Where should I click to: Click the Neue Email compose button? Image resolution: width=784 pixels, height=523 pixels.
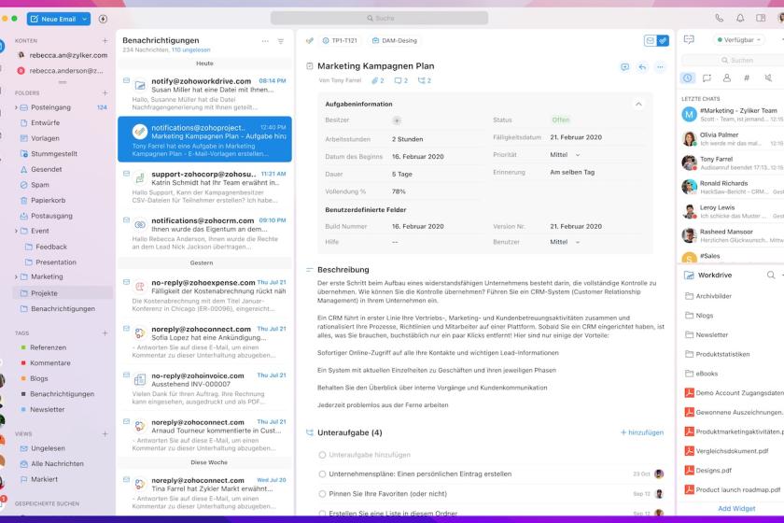click(x=53, y=19)
